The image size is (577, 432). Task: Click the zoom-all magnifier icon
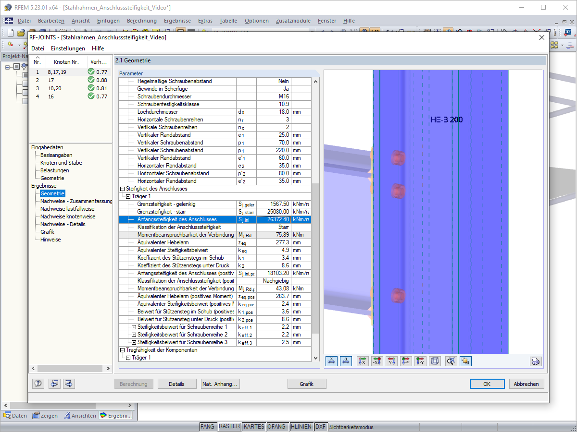tap(451, 361)
